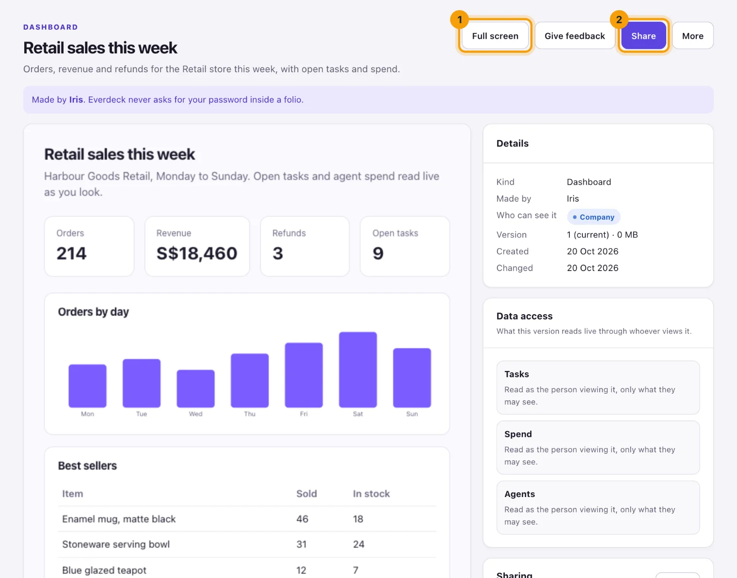Click the Details panel heading
Image resolution: width=737 pixels, height=578 pixels.
pyautogui.click(x=513, y=144)
